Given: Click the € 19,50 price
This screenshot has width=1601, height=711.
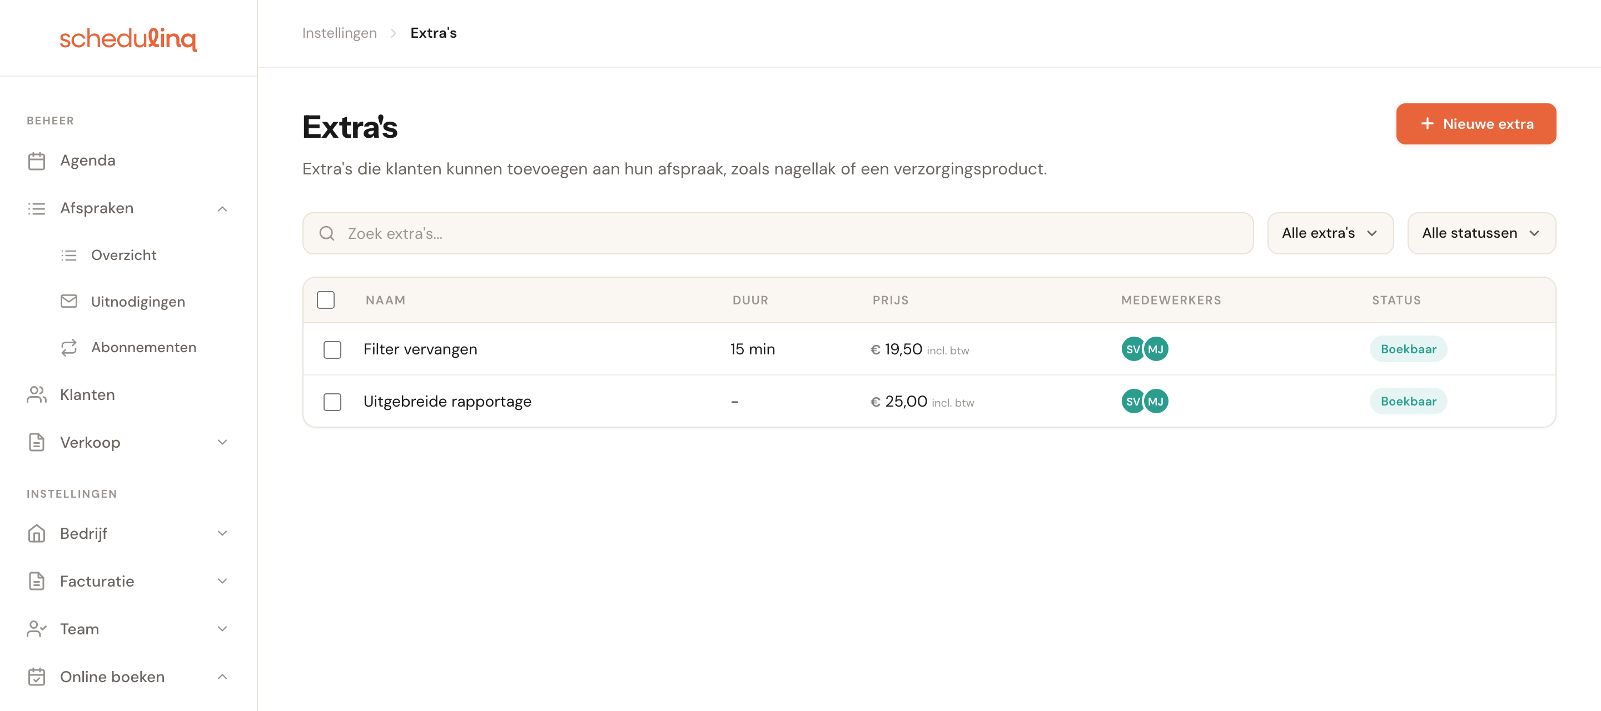Looking at the screenshot, I should [x=896, y=349].
